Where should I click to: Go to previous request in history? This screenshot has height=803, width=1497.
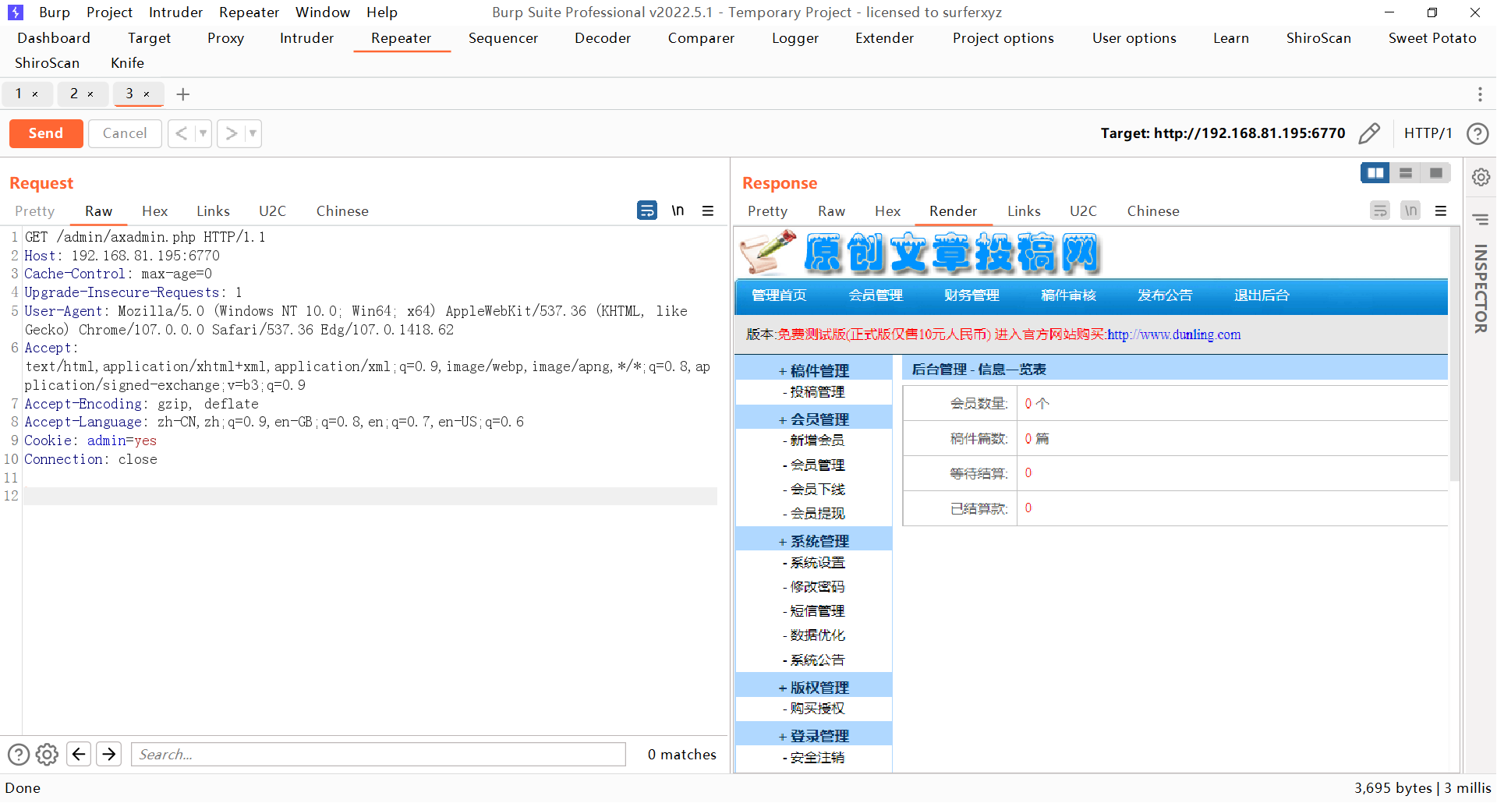coord(181,133)
